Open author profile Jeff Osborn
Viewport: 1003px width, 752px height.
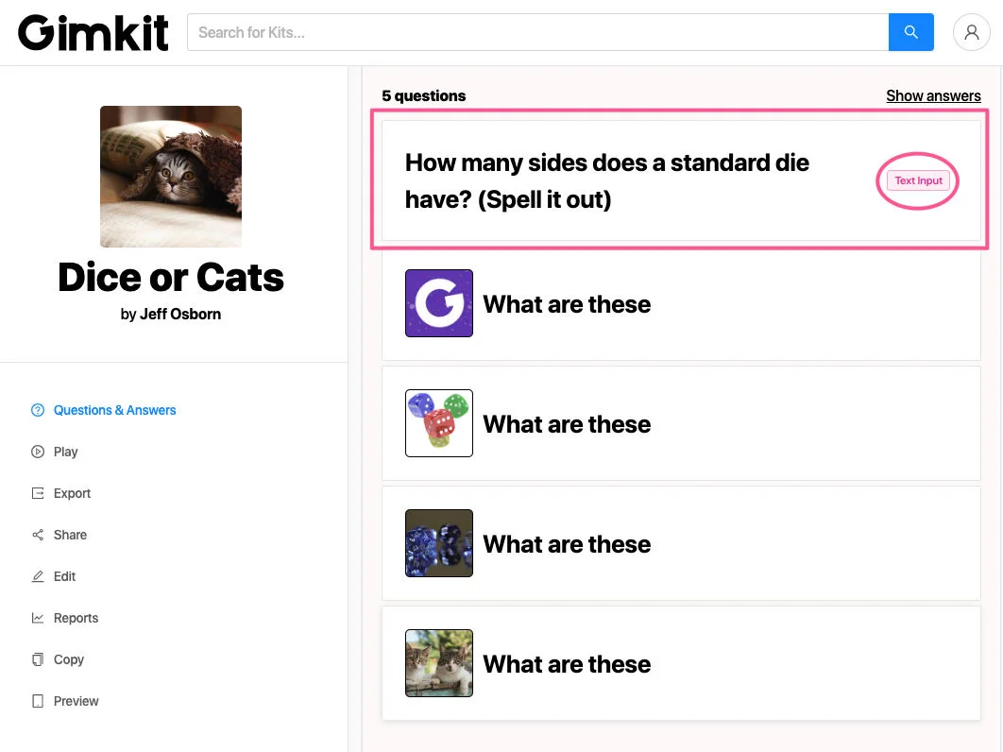pyautogui.click(x=180, y=314)
